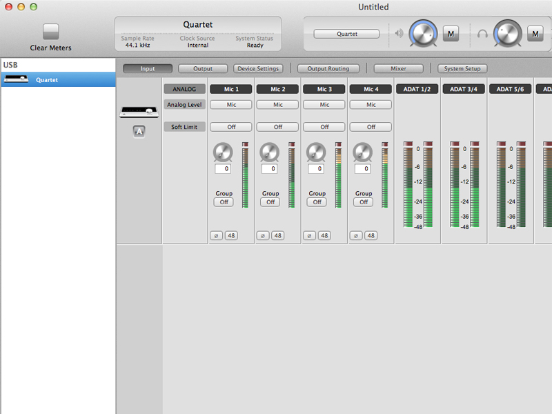Open Mic 1 Soft Limit dropdown
552x414 pixels.
[231, 127]
